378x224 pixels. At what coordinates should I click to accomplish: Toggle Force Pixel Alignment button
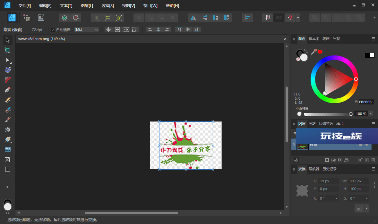tap(268, 18)
